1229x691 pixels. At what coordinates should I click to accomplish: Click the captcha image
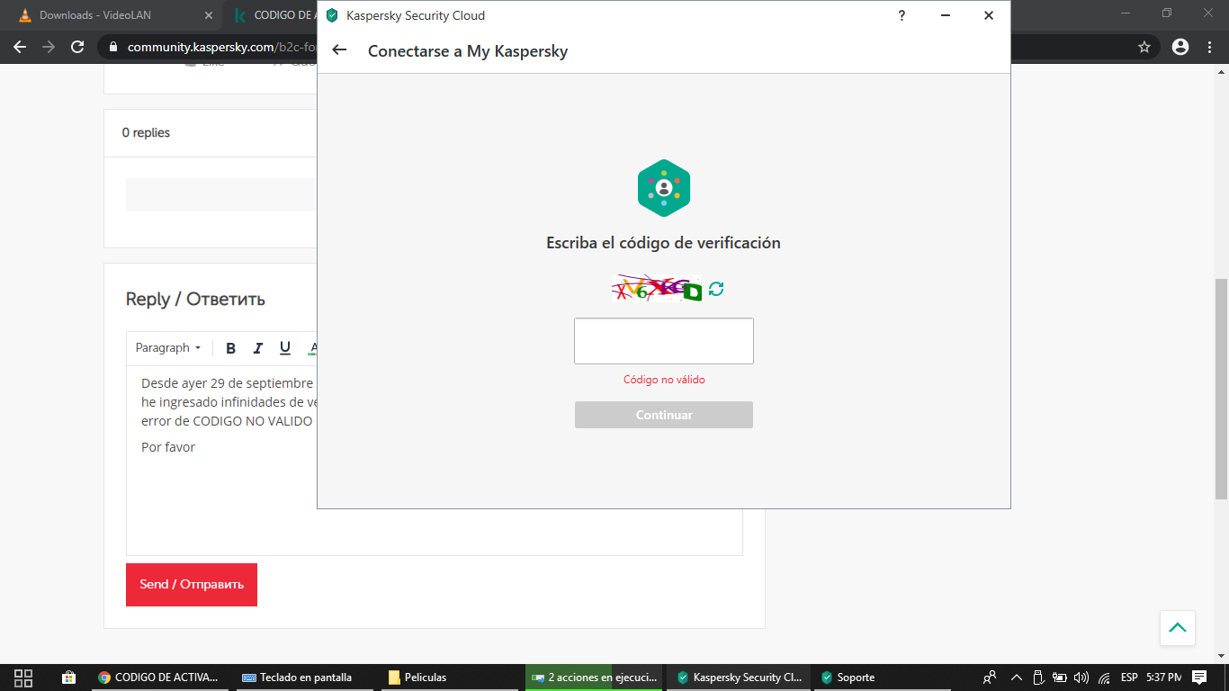[x=657, y=289]
